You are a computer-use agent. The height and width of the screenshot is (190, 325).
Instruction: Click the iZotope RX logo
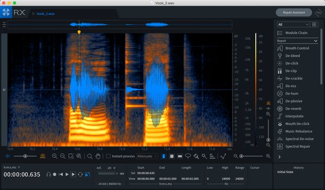click(x=6, y=12)
